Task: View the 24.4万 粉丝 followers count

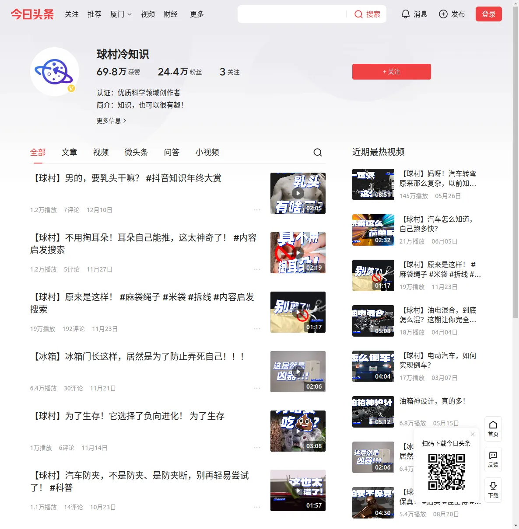Action: 180,72
